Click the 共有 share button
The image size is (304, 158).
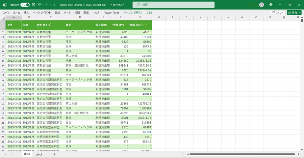tap(292, 13)
